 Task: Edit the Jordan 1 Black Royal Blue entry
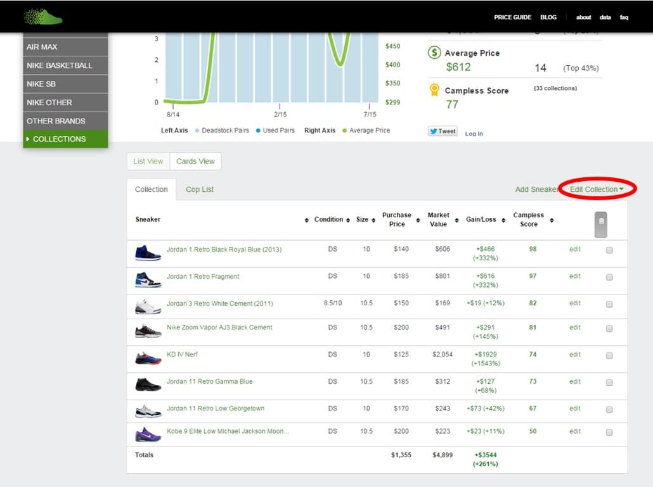point(575,249)
